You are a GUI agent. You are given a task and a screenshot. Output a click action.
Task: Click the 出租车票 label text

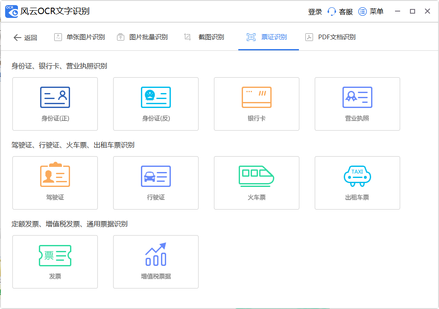(x=357, y=197)
